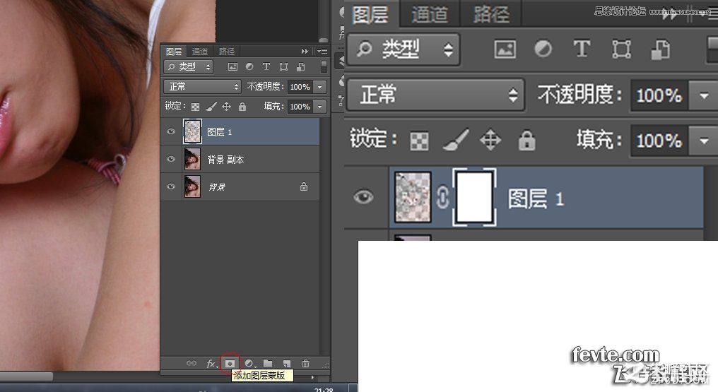The height and width of the screenshot is (392, 718).
Task: Open 正常 blend mode dropdown in enlarged panel
Action: coord(435,95)
